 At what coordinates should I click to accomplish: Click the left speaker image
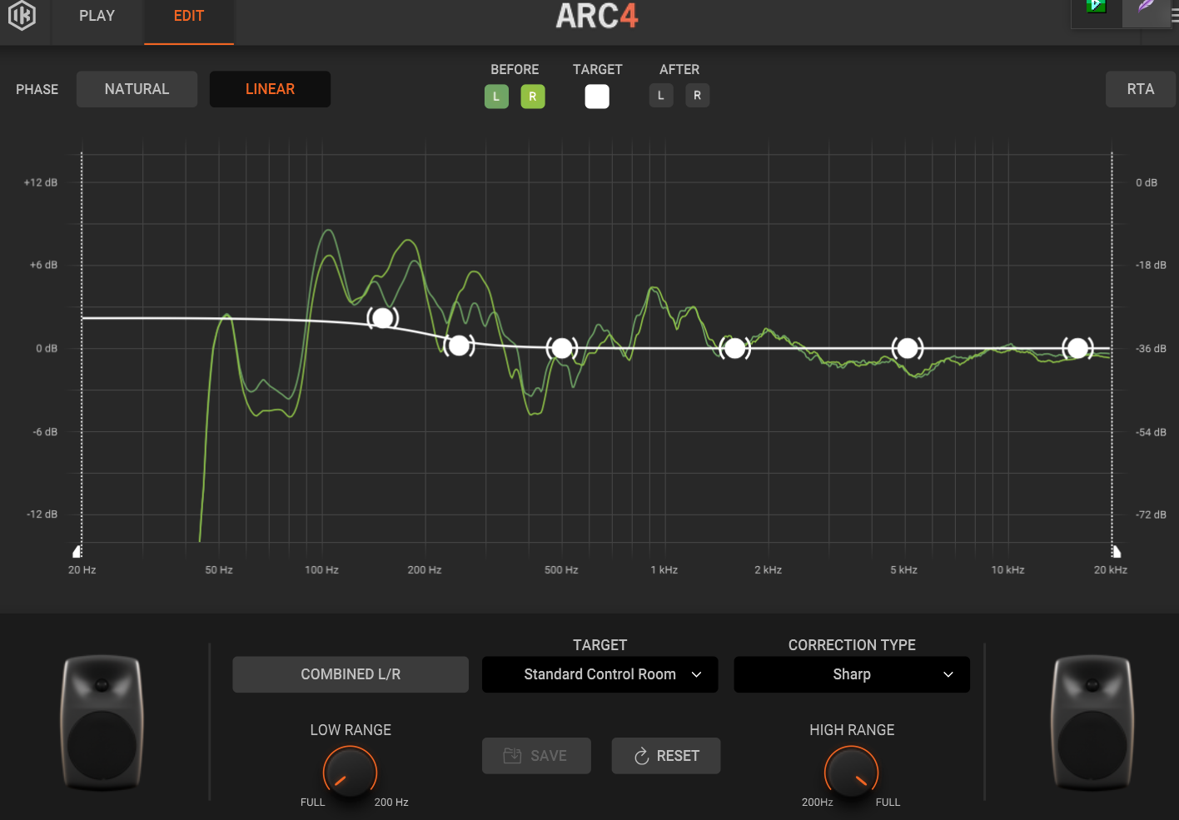(x=102, y=723)
